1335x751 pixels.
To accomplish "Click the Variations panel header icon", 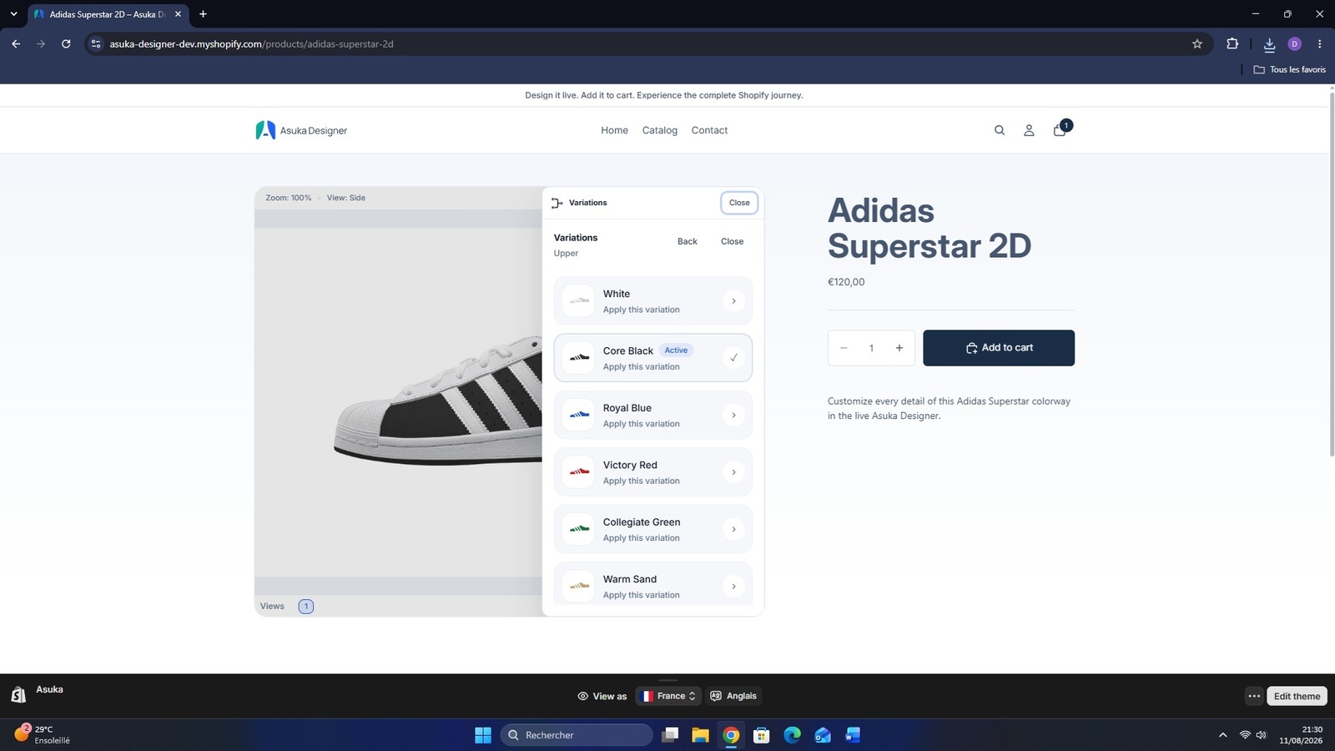I will click(557, 203).
